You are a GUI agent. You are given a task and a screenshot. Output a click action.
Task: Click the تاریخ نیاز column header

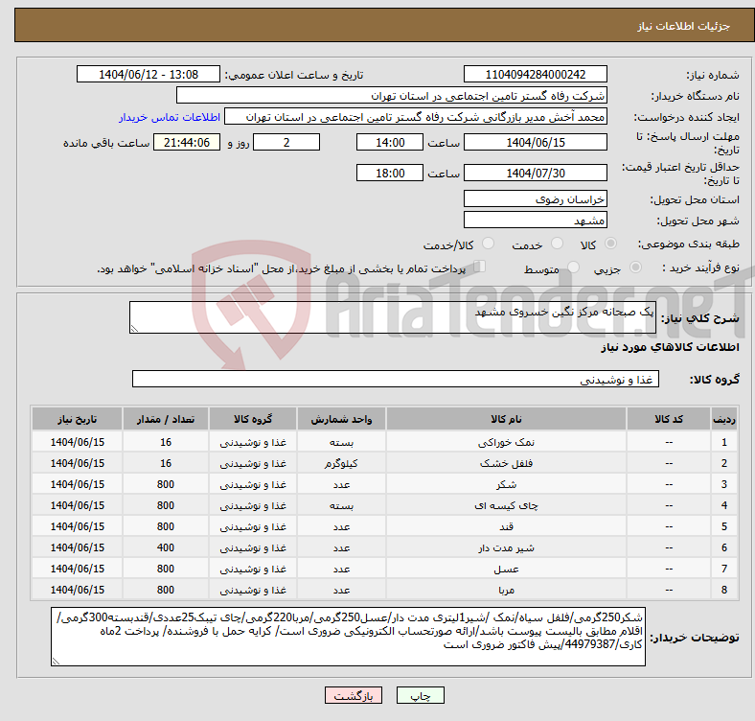coord(77,419)
